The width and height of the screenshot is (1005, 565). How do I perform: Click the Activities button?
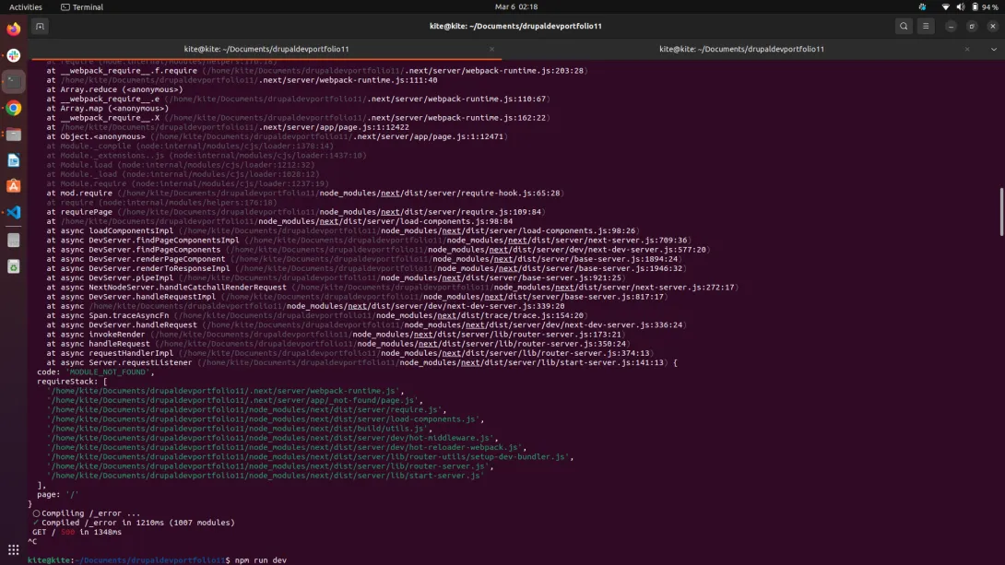[x=25, y=6]
